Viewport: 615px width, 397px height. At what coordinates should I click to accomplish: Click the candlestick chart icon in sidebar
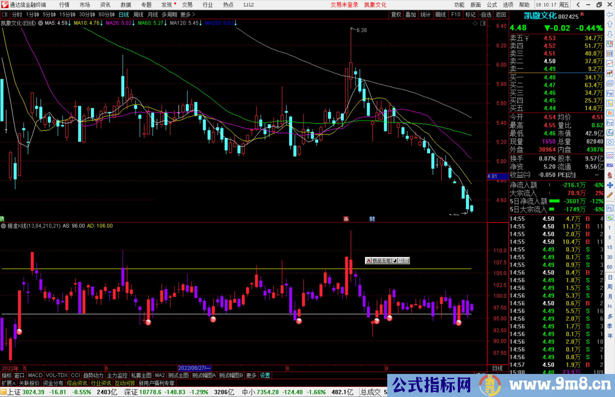tap(610, 73)
